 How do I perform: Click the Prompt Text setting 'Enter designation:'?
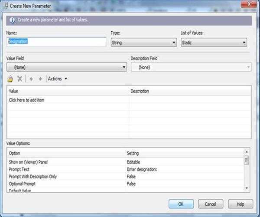click(141, 169)
